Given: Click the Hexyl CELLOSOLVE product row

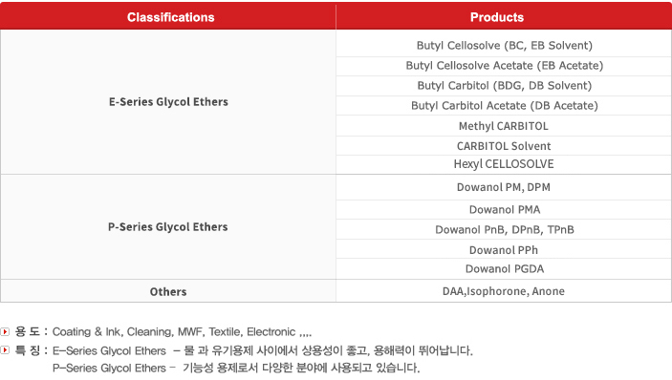Looking at the screenshot, I should pos(504,164).
